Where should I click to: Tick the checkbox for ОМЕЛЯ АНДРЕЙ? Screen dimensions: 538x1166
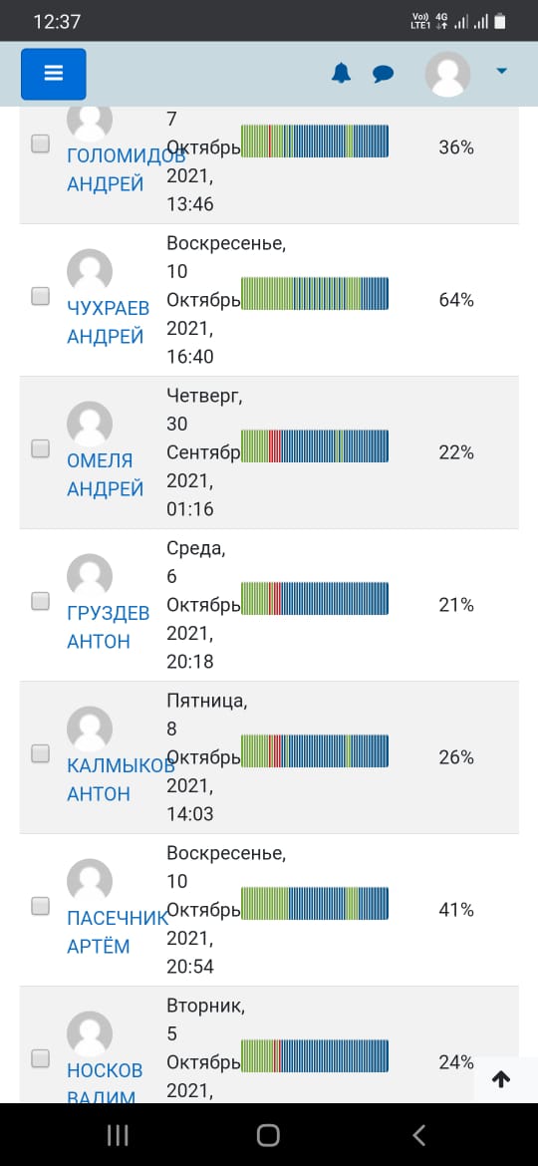coord(40,448)
